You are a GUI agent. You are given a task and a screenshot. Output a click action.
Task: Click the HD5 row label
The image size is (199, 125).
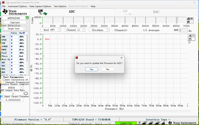(6, 72)
